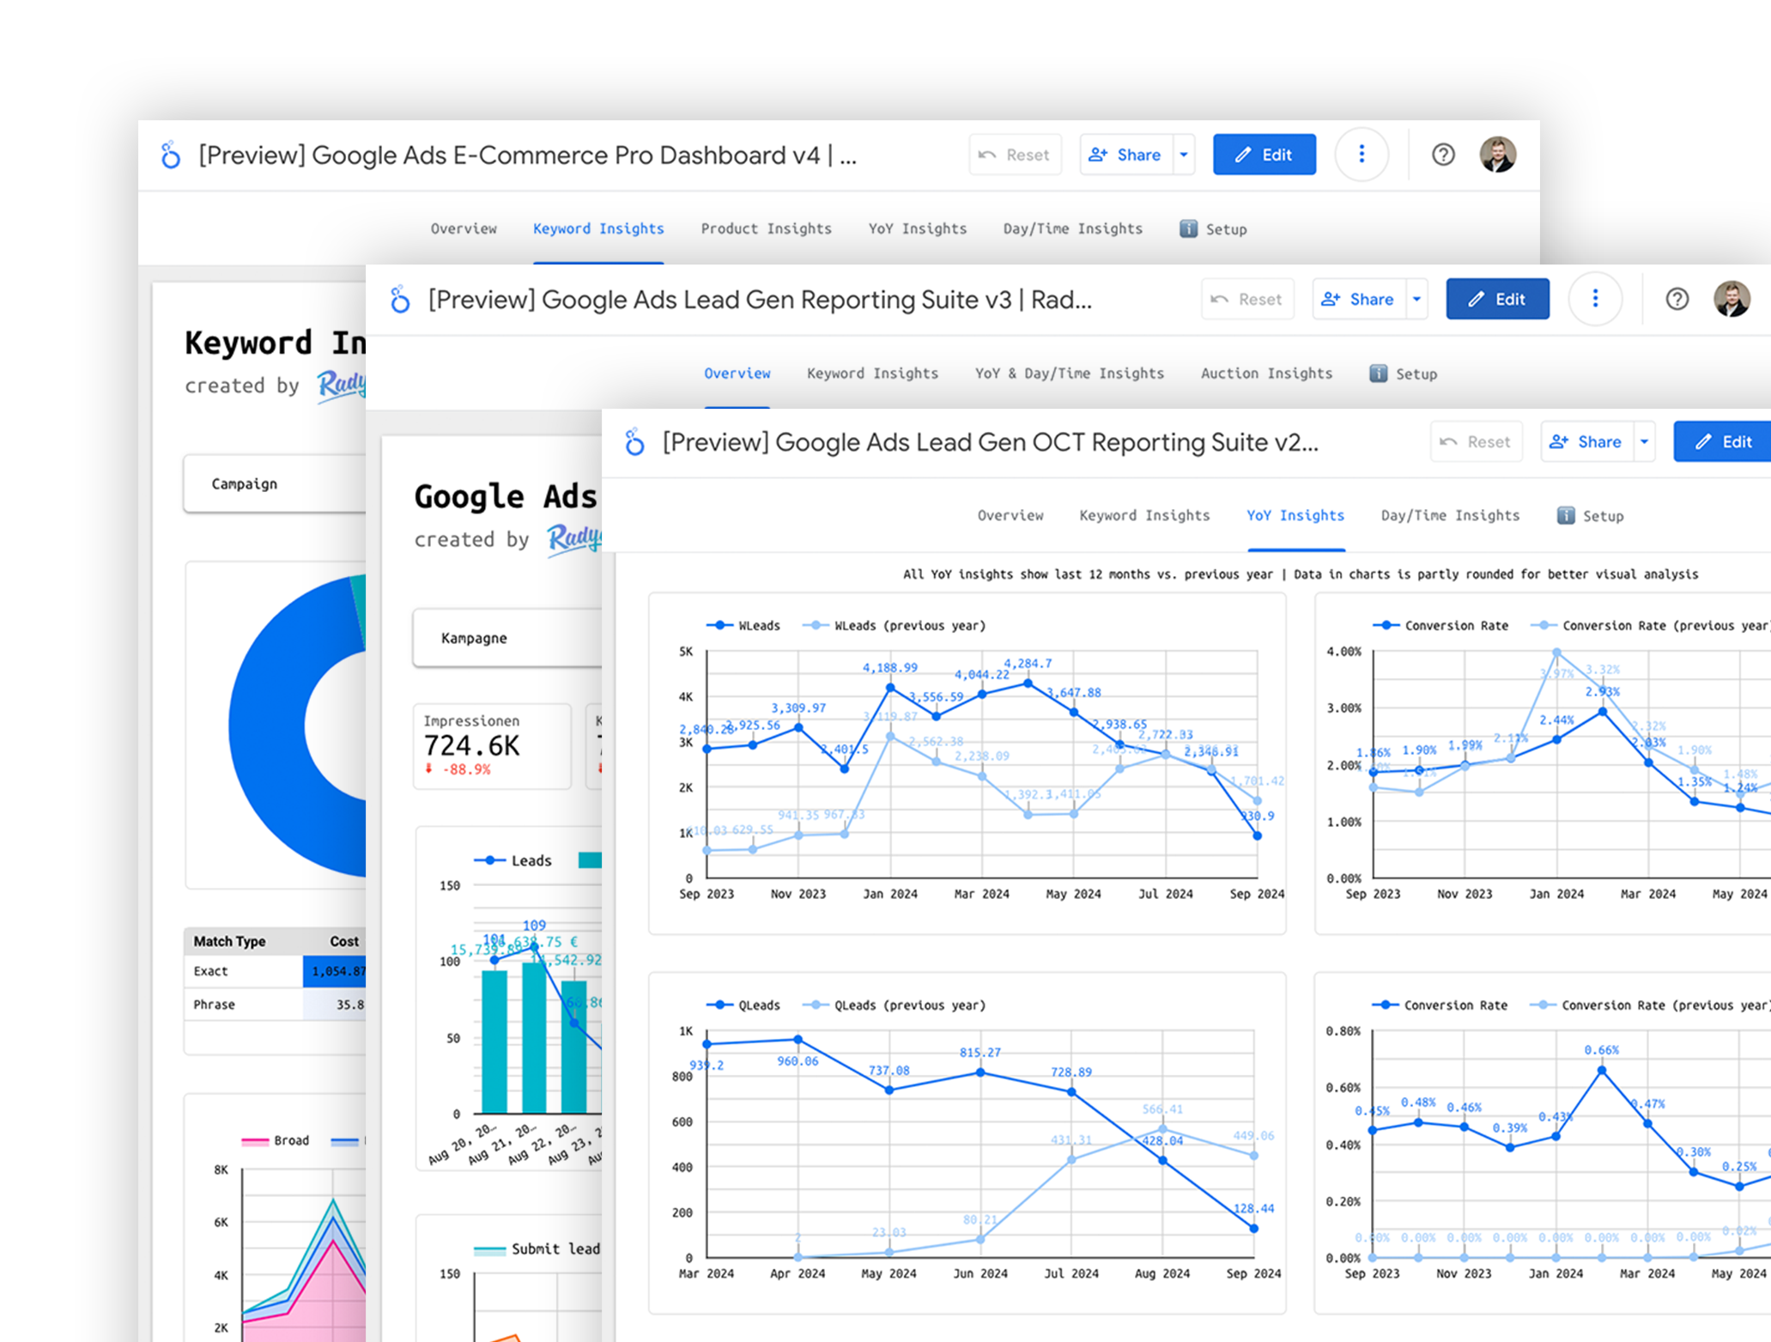This screenshot has width=1771, height=1342.
Task: Click Edit button in E-Commerce Pro Dashboard window
Action: pyautogui.click(x=1264, y=155)
